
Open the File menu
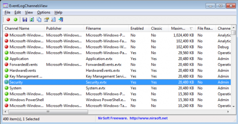(7, 12)
